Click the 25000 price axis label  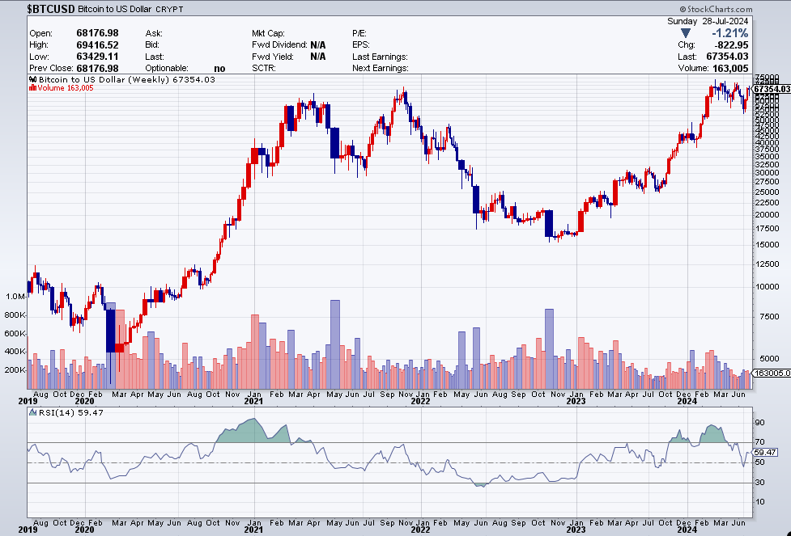point(766,192)
